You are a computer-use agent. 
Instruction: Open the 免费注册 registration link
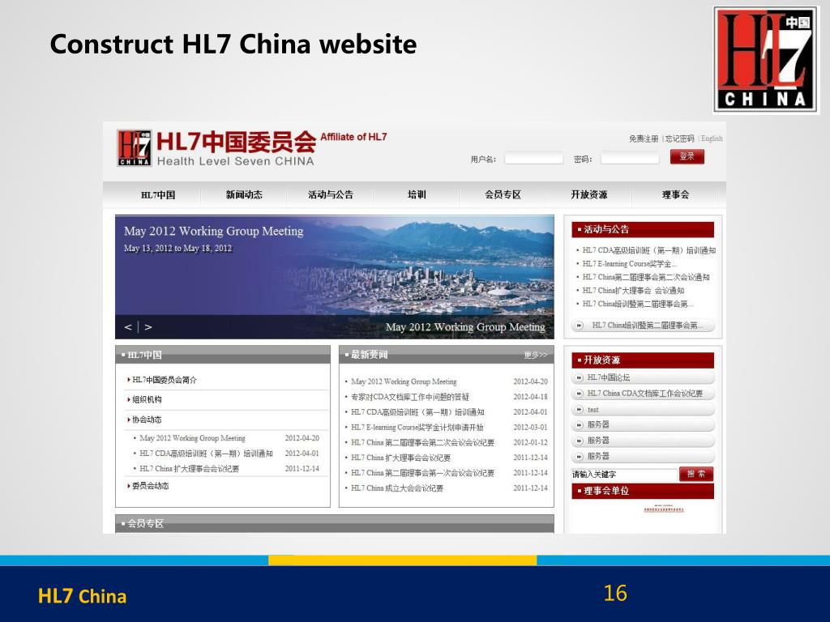[644, 138]
